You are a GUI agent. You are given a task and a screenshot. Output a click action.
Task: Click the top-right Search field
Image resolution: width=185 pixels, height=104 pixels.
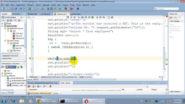[x=166, y=9]
